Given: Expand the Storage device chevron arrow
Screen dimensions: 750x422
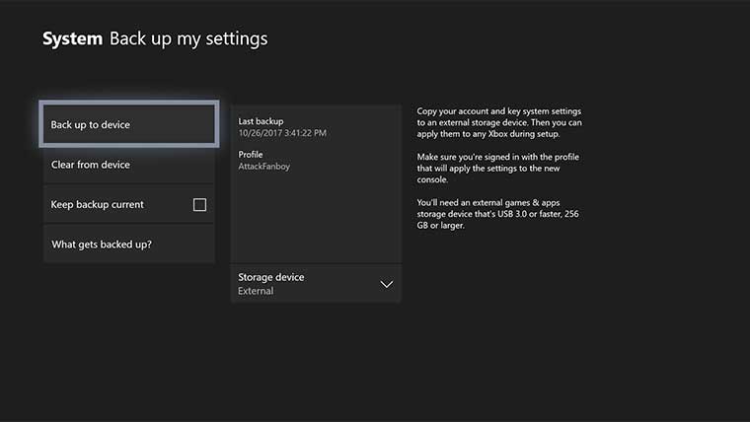Looking at the screenshot, I should point(386,284).
